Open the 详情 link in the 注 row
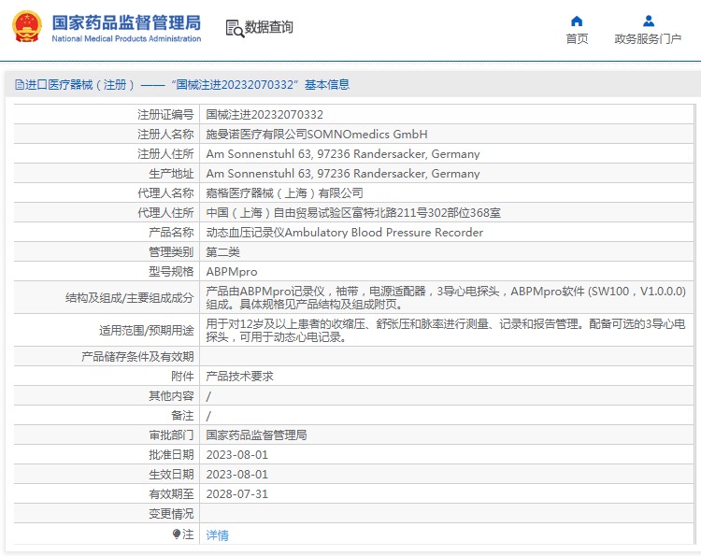 (217, 535)
